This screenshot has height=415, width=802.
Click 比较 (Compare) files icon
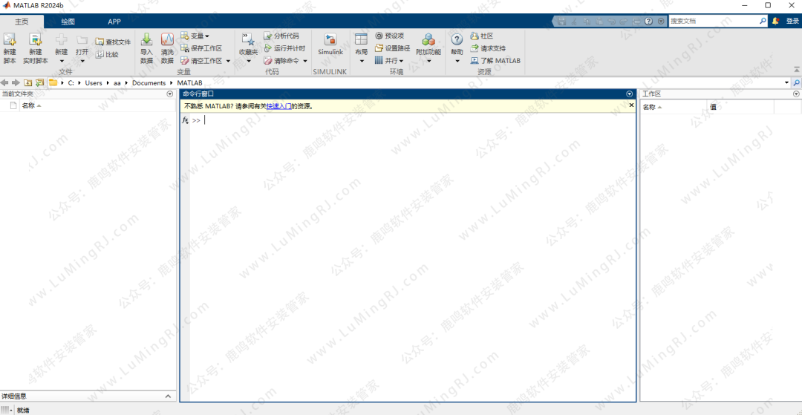[x=100, y=54]
